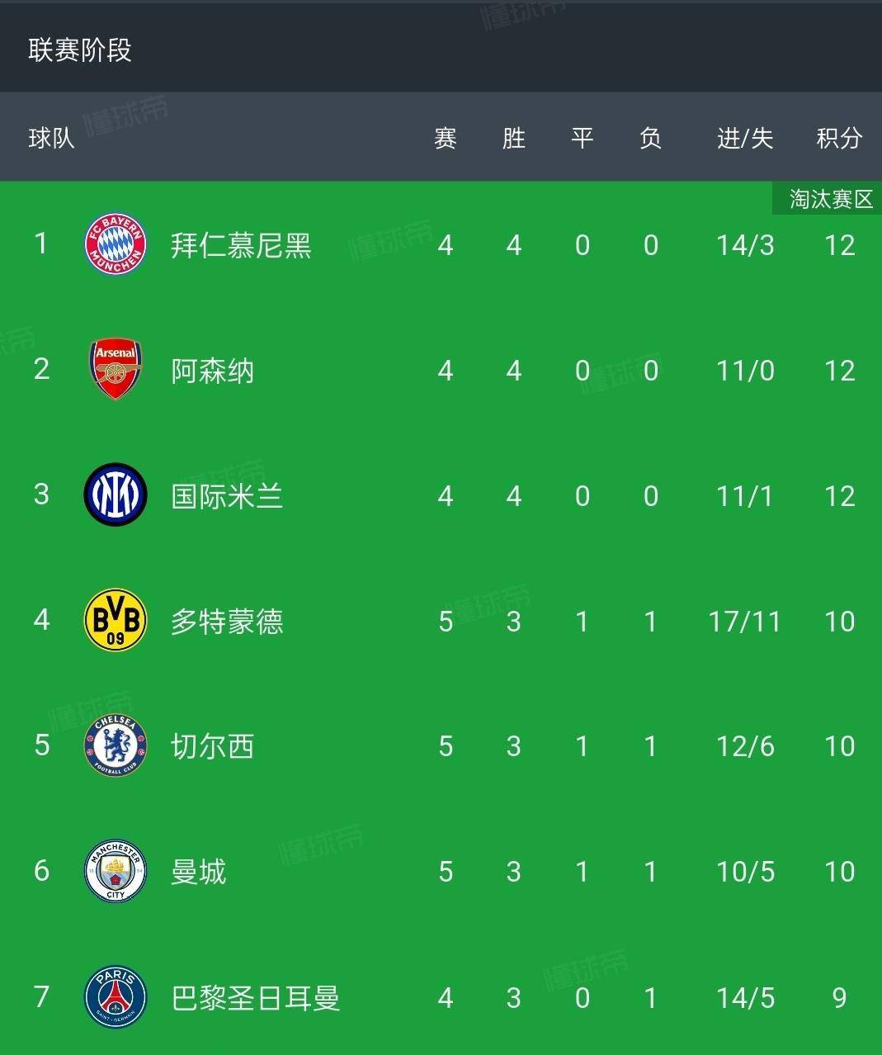The width and height of the screenshot is (882, 1055).
Task: Click the Inter Milan club crest
Action: pos(116,495)
